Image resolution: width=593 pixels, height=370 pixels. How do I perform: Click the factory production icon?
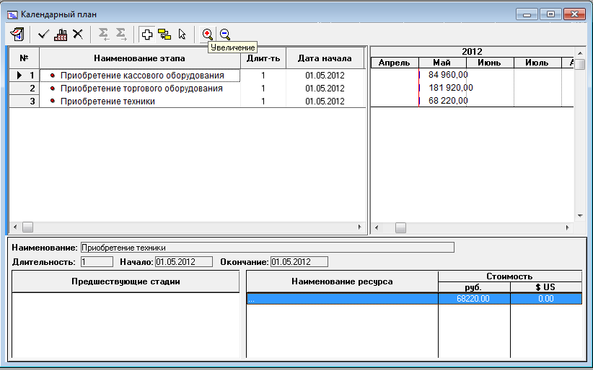(61, 35)
